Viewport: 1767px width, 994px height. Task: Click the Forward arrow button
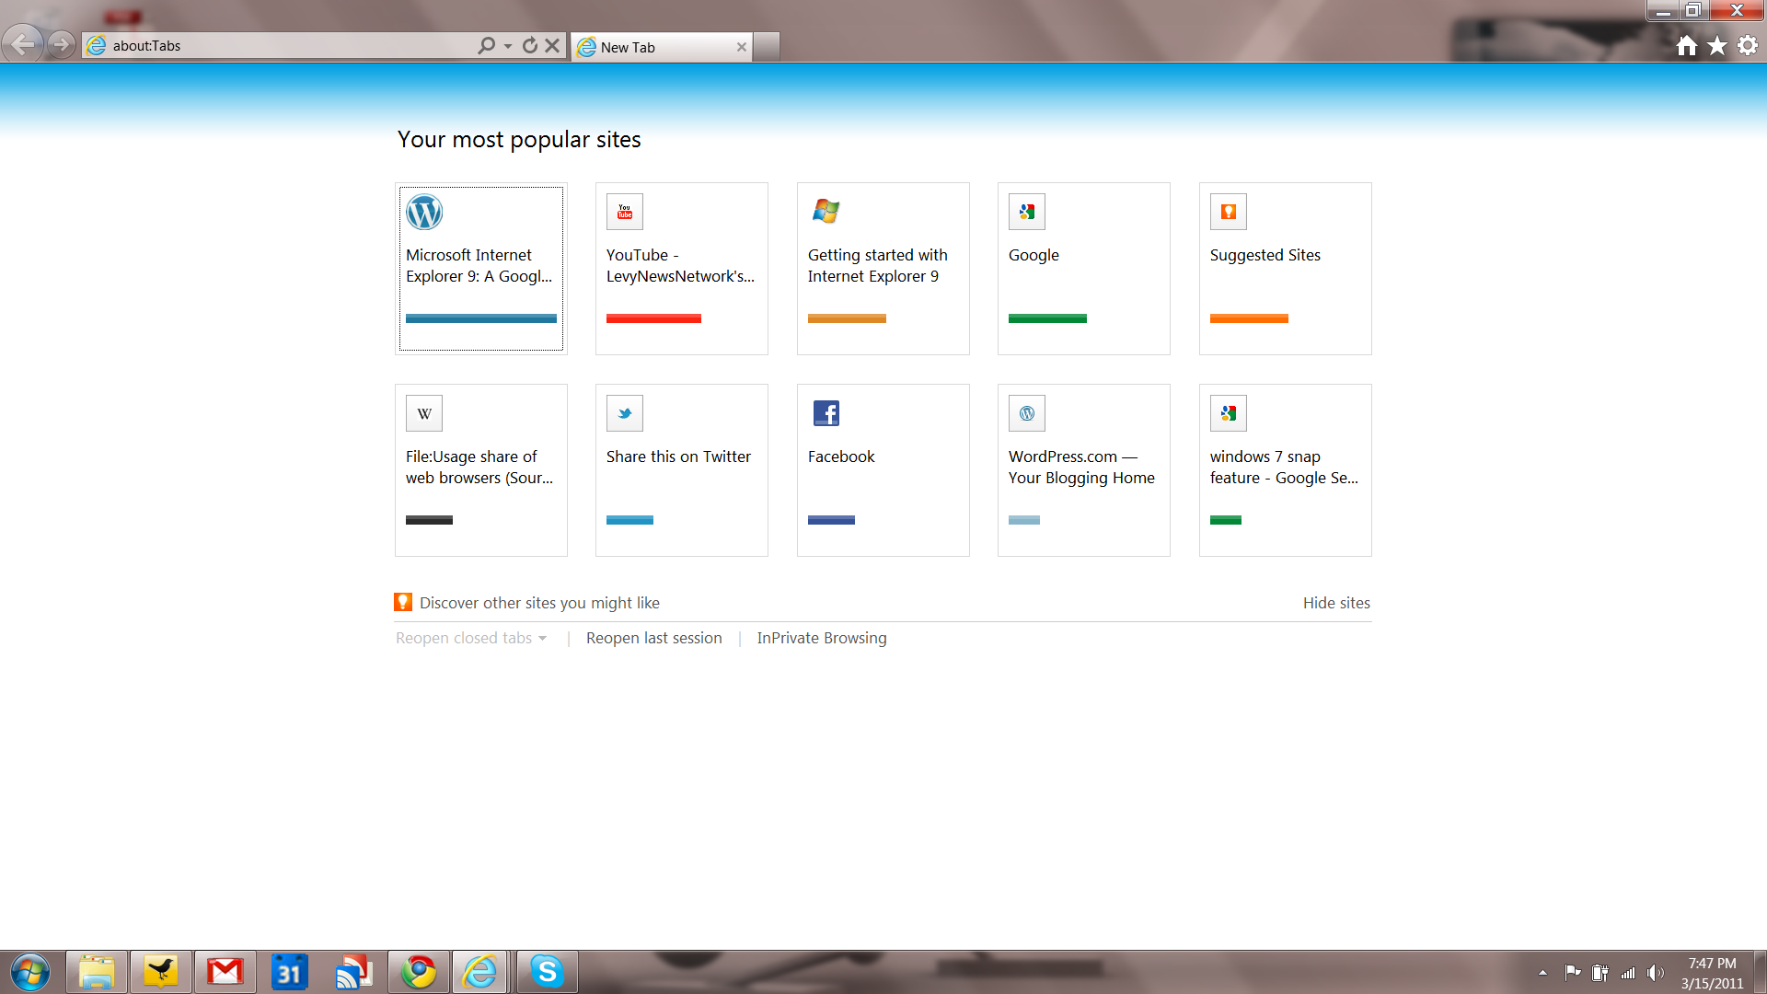click(61, 44)
